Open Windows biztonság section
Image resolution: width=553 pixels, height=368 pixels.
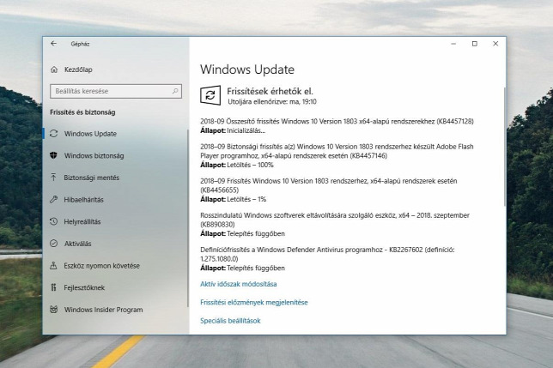click(x=94, y=155)
